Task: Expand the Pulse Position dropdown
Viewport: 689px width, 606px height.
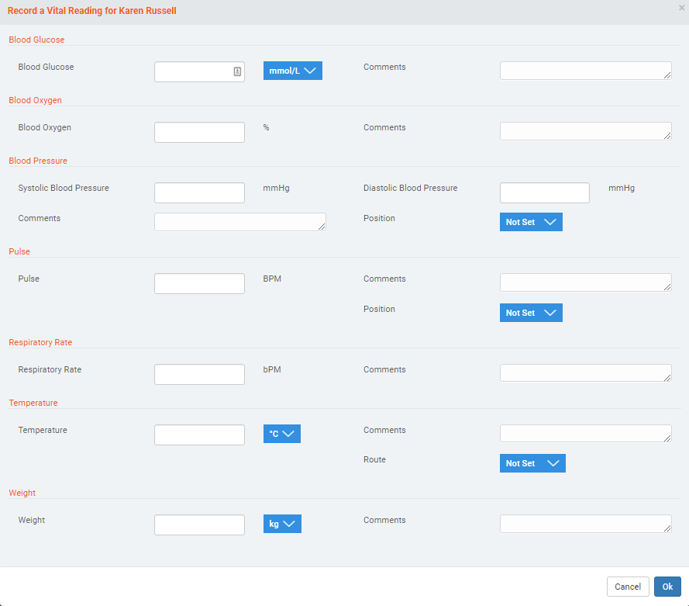Action: click(x=531, y=313)
